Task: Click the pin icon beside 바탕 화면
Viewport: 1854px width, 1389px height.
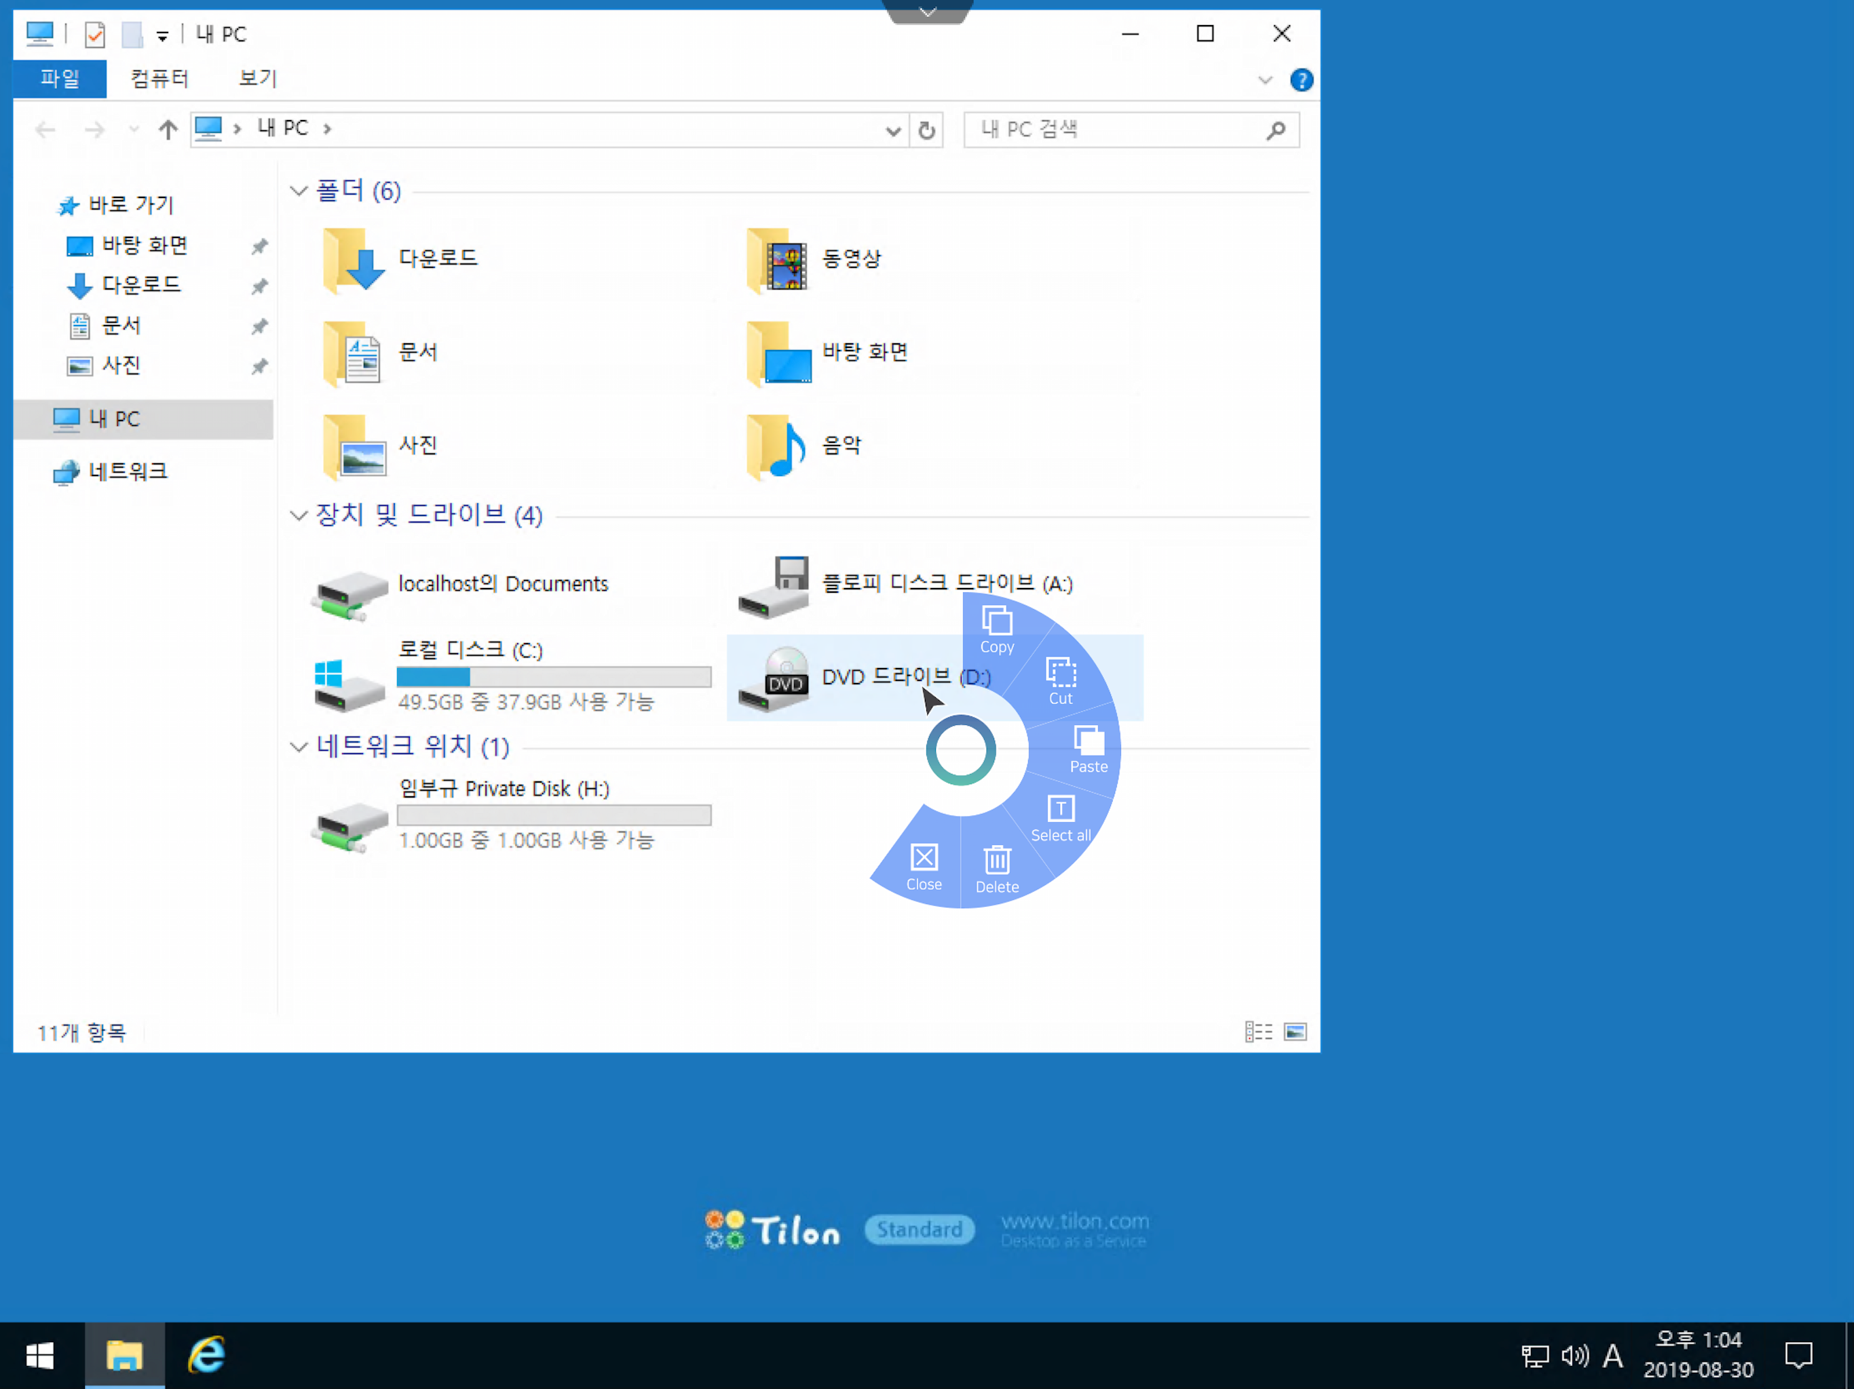Action: pyautogui.click(x=259, y=246)
